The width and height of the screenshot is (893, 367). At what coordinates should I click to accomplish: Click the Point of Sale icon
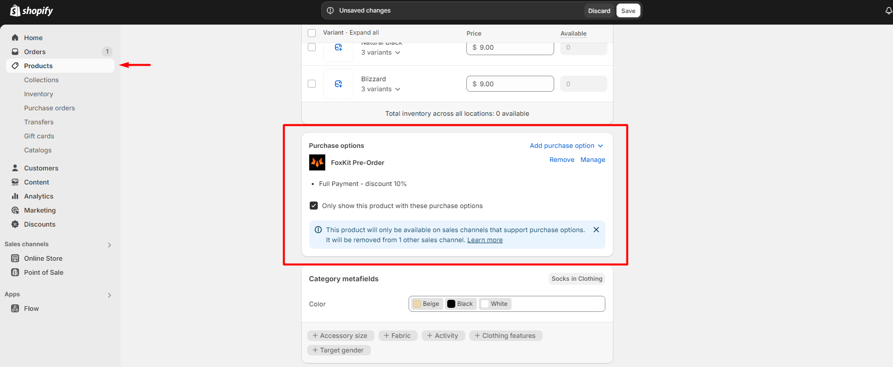(x=15, y=272)
